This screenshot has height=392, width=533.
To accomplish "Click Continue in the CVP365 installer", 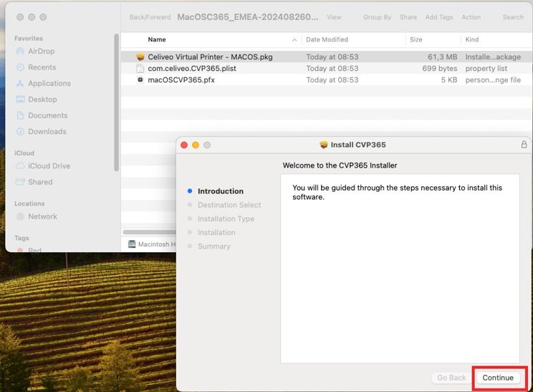I will point(498,378).
